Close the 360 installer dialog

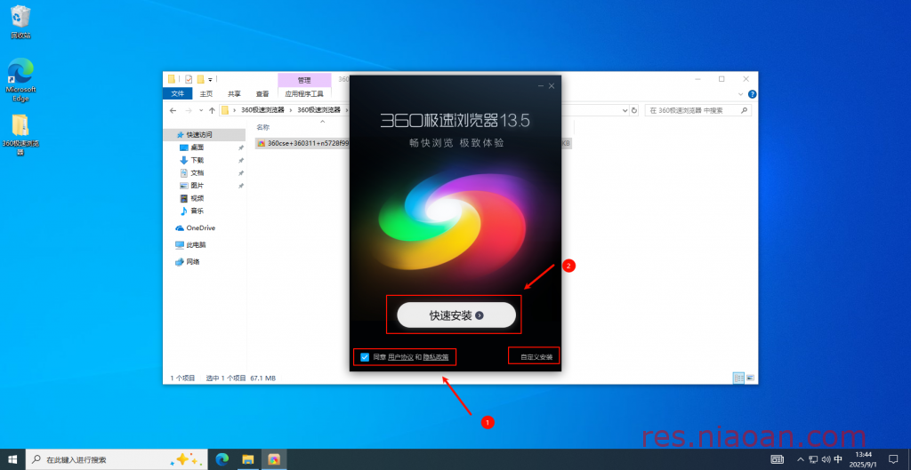coord(552,86)
